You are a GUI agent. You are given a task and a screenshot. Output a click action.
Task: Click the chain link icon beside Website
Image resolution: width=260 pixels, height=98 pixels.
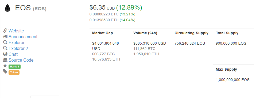(5, 31)
